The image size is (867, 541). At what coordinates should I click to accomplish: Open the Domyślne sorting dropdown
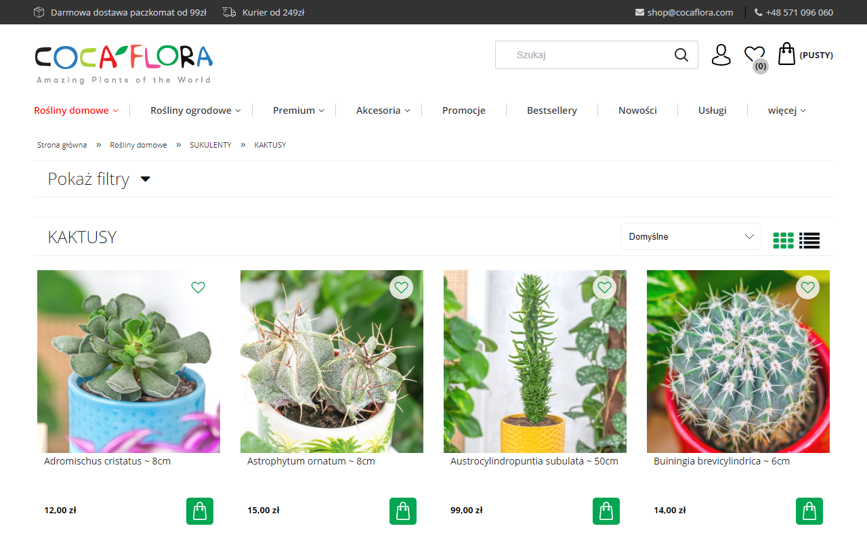click(690, 237)
